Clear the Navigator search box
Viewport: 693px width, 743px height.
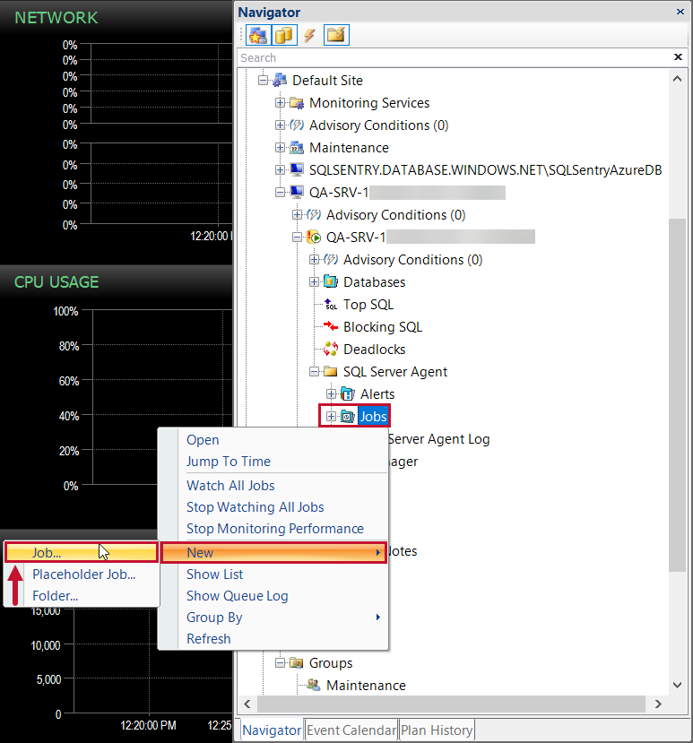[678, 56]
